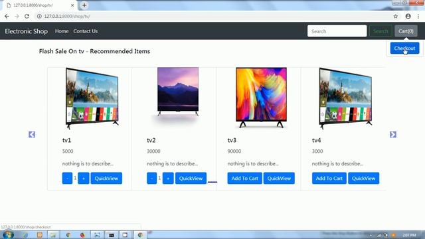Close the 127.0.0.1:8000/shop/tv tab
Viewport: 425px width, 239px height.
click(72, 5)
